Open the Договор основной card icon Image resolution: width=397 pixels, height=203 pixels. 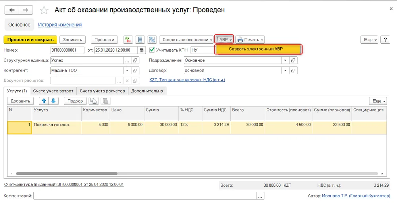293,70
